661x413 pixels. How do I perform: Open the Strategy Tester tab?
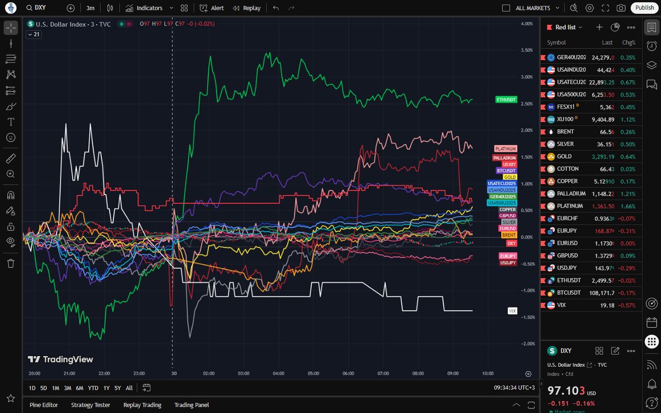pyautogui.click(x=90, y=405)
